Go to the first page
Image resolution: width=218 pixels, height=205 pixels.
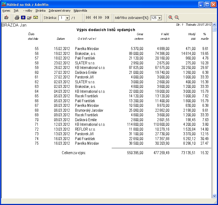click(x=88, y=18)
